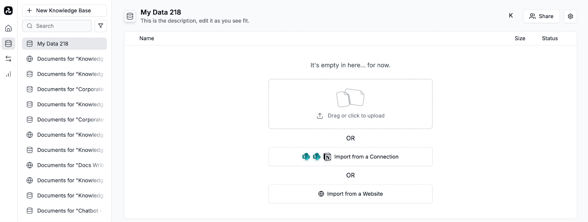The width and height of the screenshot is (588, 222).
Task: Select the knowledge base database icon
Action: coord(8,43)
